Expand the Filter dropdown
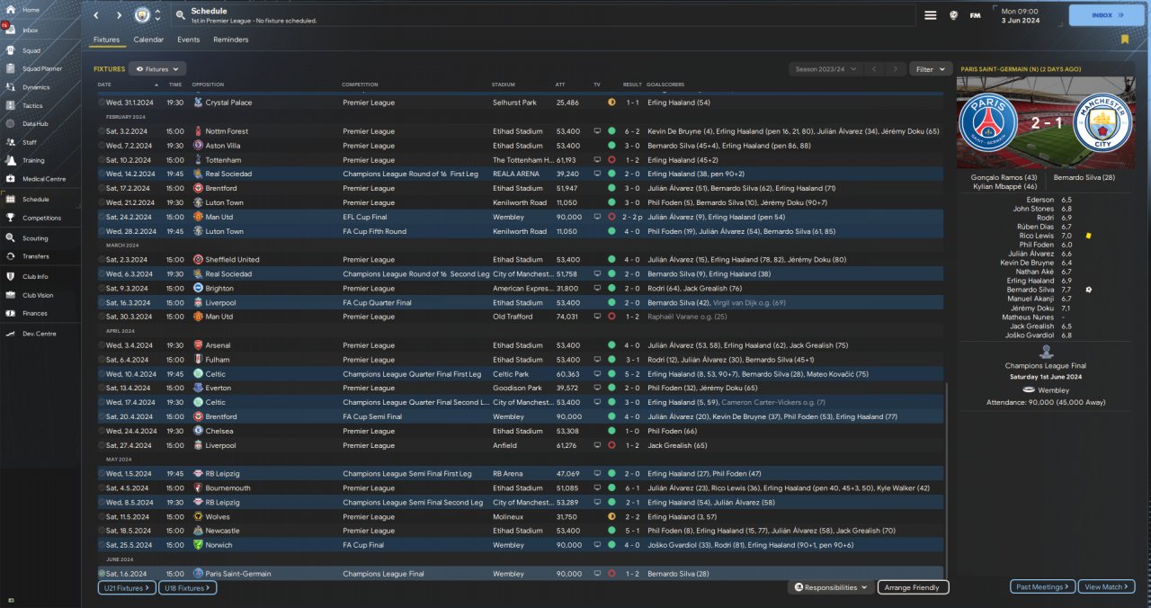The height and width of the screenshot is (608, 1151). (930, 68)
